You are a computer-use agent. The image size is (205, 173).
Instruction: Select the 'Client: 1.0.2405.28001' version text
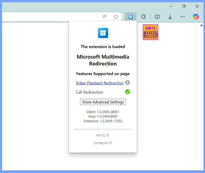103,112
